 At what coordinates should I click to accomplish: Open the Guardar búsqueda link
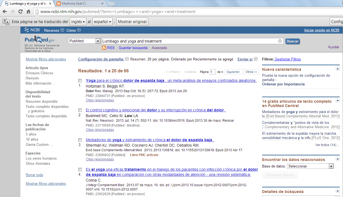133,48
